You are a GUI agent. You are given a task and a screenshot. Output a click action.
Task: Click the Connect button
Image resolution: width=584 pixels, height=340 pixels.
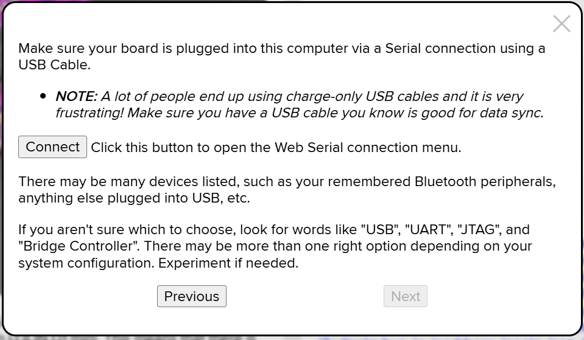(x=52, y=147)
